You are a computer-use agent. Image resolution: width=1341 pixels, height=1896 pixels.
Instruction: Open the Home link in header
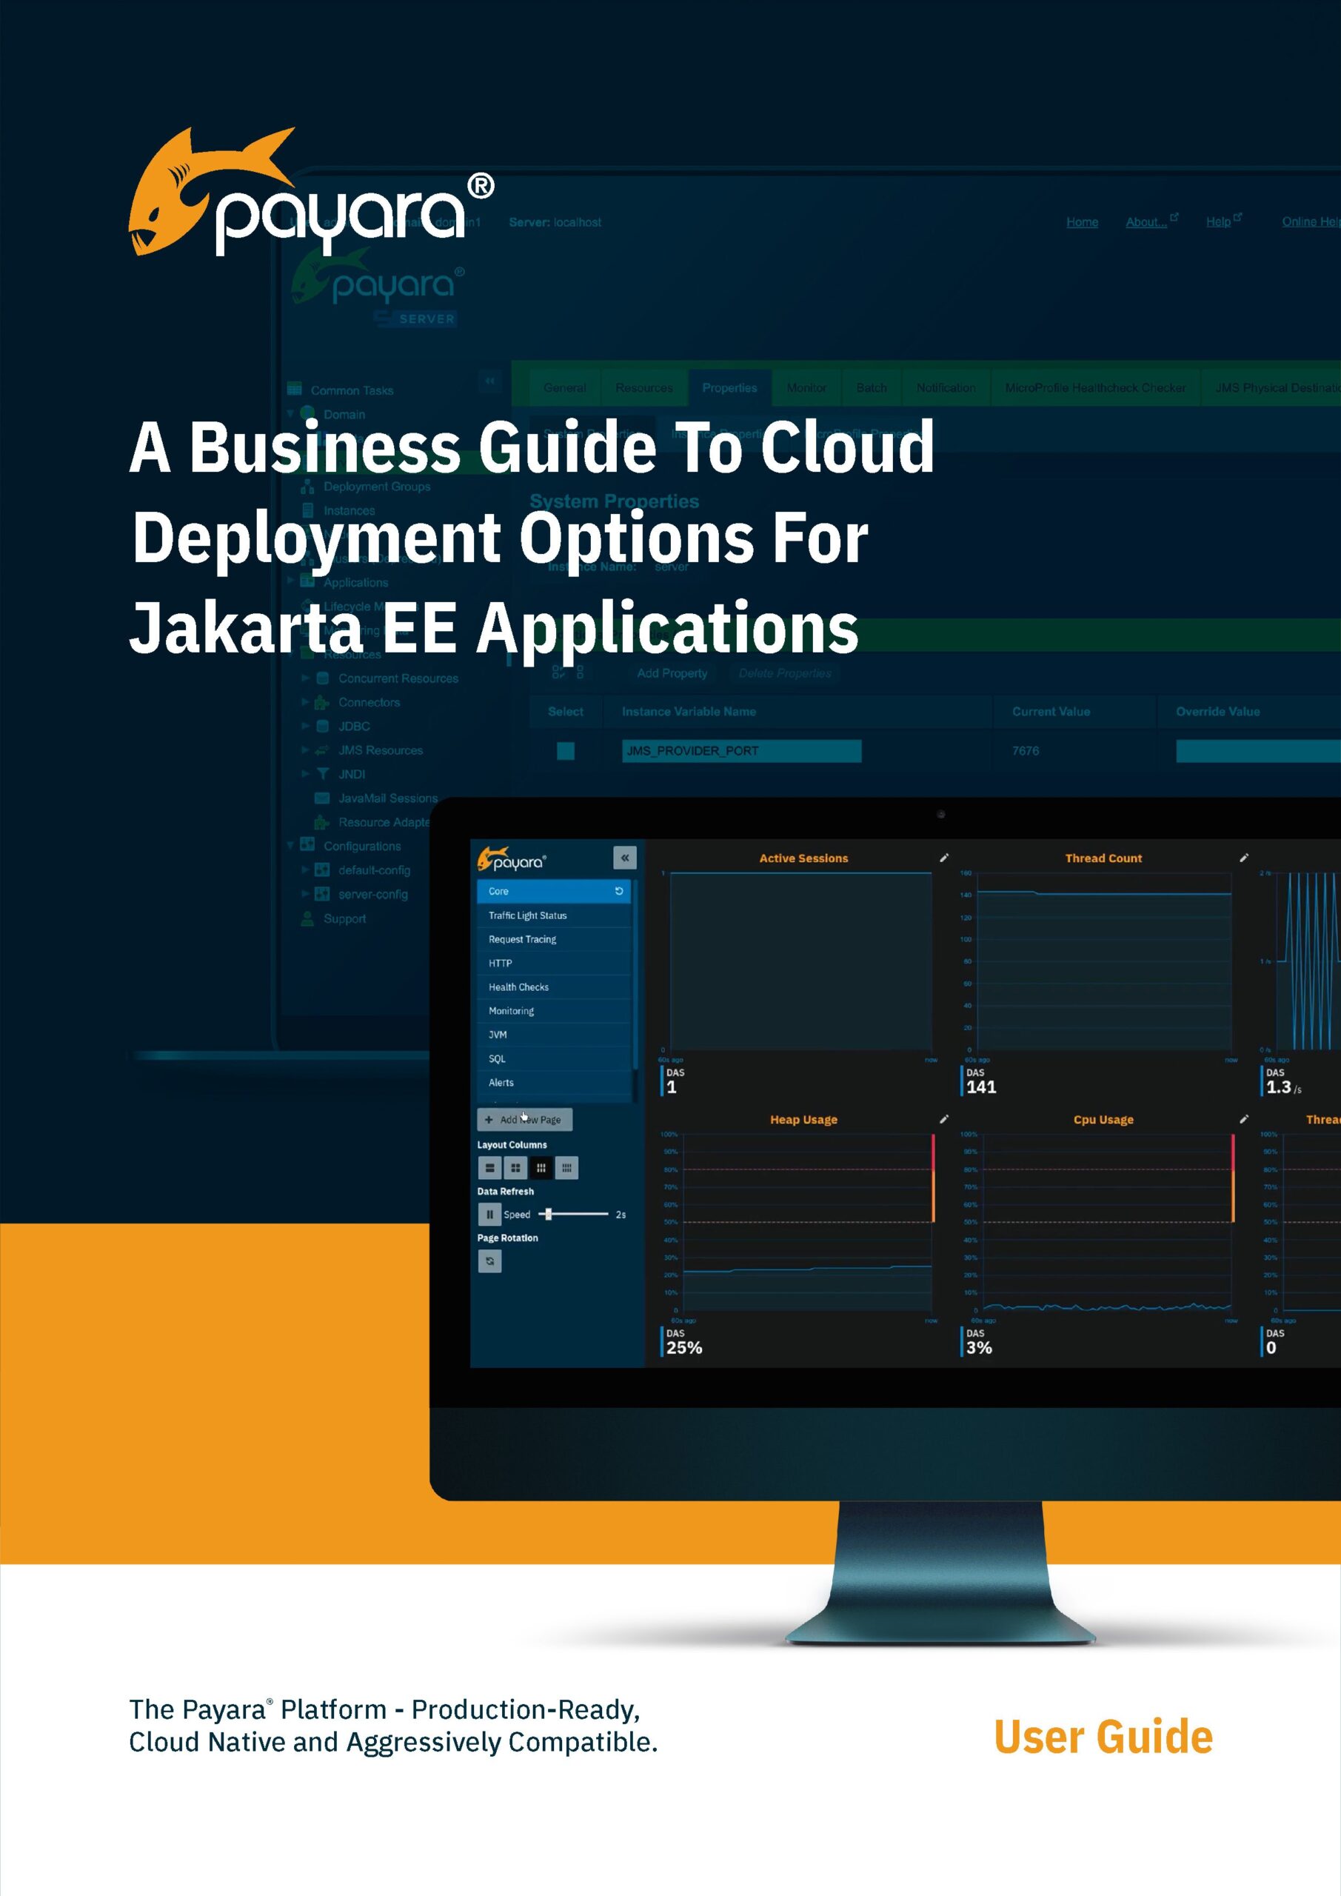pyautogui.click(x=1082, y=222)
